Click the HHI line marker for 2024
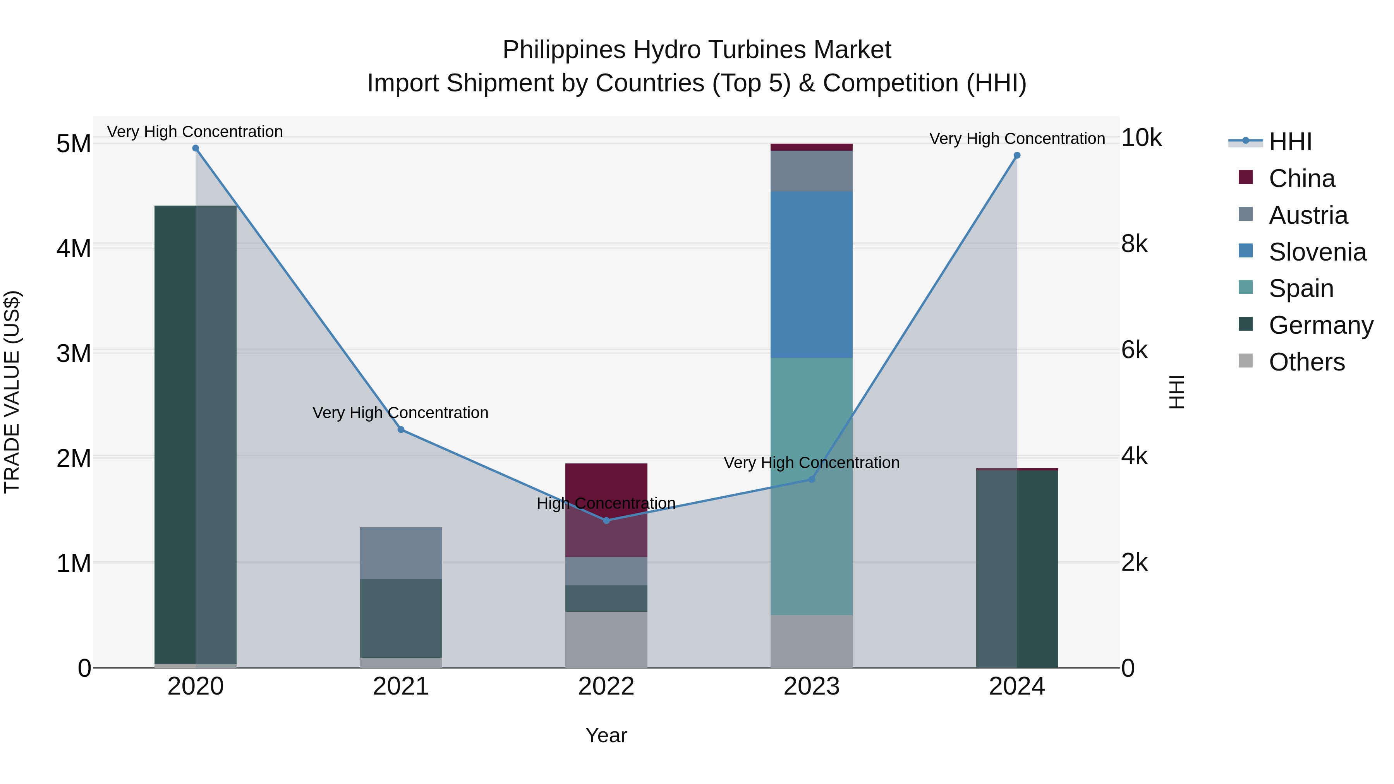The height and width of the screenshot is (784, 1394). 1017,155
